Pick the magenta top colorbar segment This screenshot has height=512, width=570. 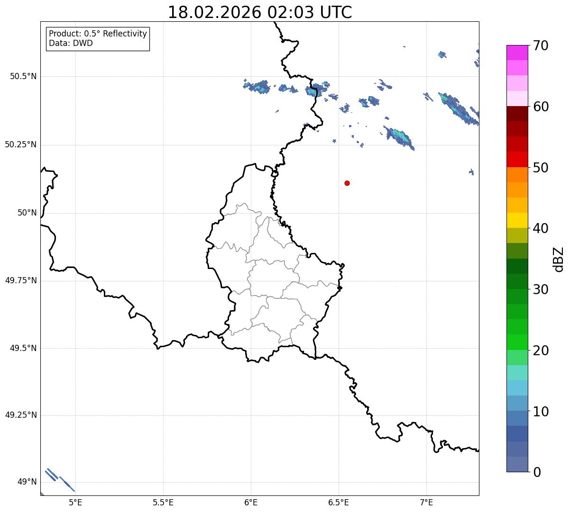pos(517,53)
